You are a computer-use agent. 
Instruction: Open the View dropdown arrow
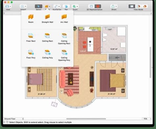(x=10, y=6)
